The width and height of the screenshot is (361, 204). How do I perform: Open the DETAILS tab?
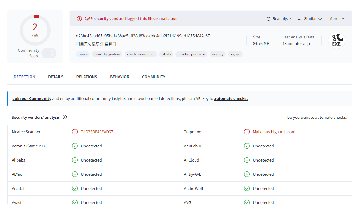point(56,77)
